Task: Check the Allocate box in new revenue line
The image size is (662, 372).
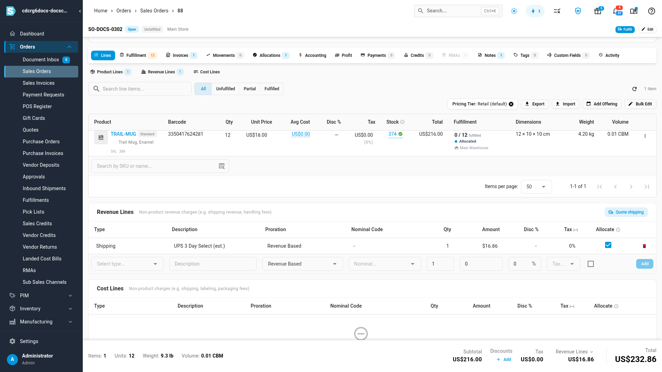Action: 591,264
